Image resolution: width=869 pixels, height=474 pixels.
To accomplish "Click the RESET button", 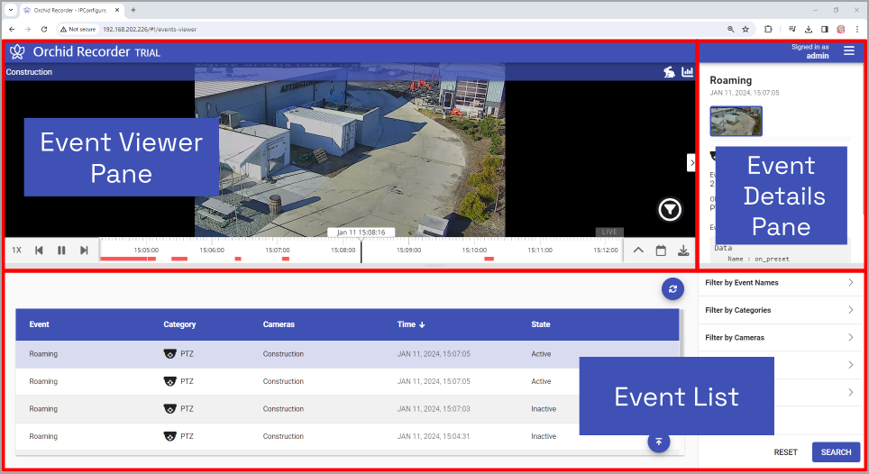I will 785,452.
